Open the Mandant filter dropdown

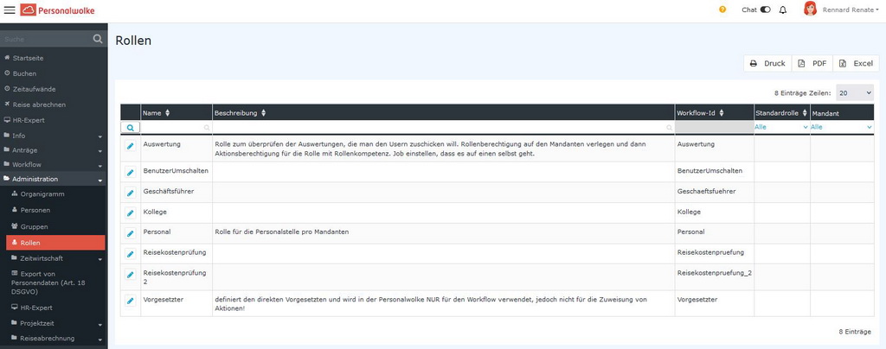coord(841,127)
